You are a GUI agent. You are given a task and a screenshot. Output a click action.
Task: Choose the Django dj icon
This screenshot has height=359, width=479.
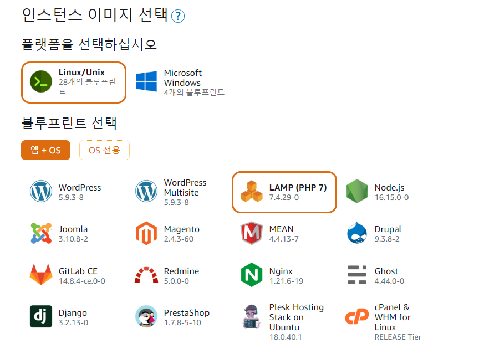pyautogui.click(x=41, y=316)
